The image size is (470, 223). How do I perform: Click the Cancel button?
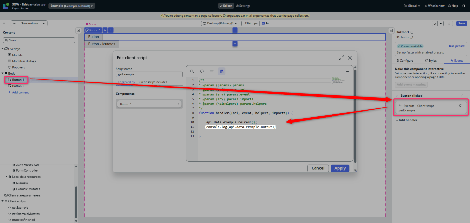click(x=318, y=168)
